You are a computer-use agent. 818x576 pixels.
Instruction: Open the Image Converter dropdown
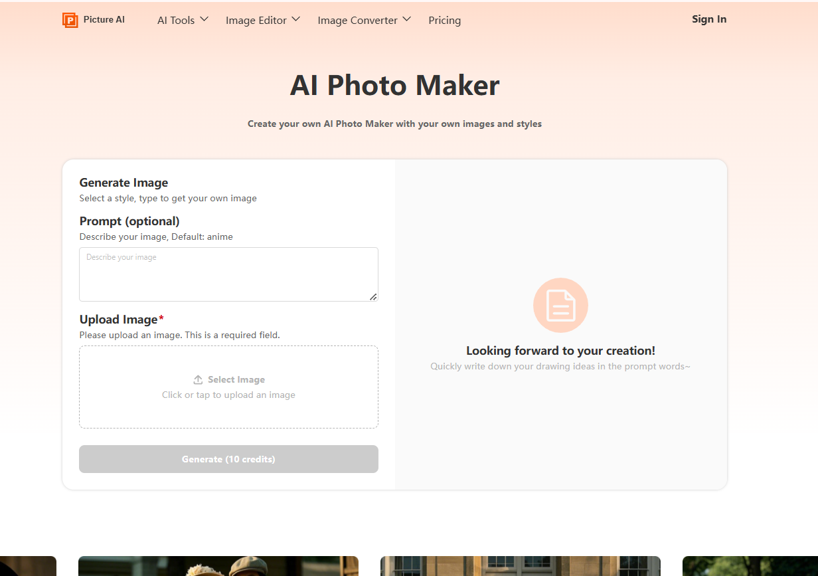(x=365, y=20)
